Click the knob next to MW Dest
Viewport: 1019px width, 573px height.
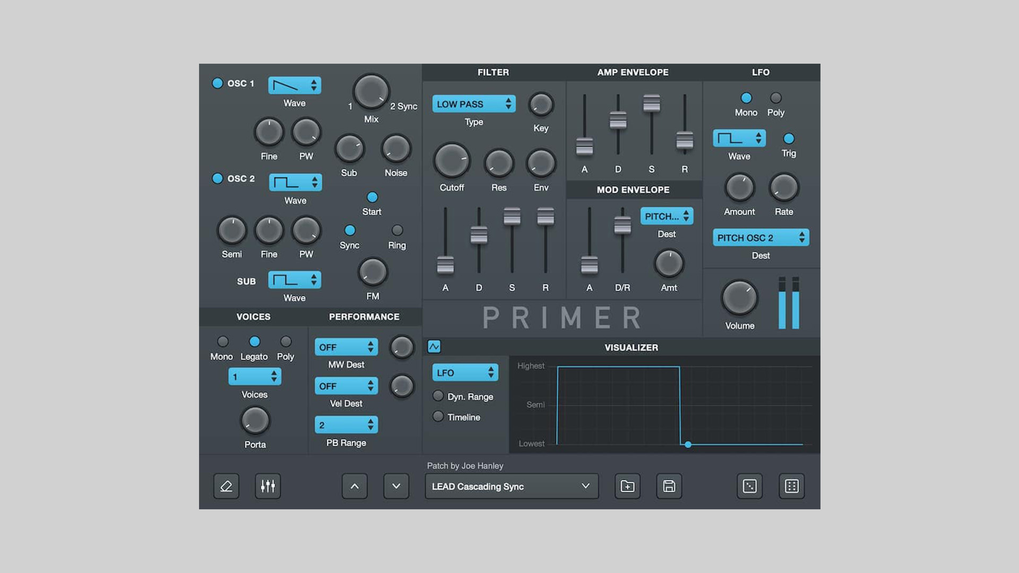pyautogui.click(x=402, y=348)
